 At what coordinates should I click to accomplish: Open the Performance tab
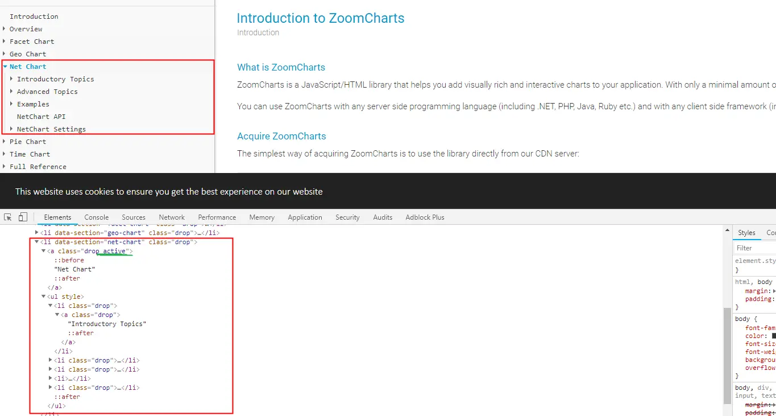coord(217,217)
